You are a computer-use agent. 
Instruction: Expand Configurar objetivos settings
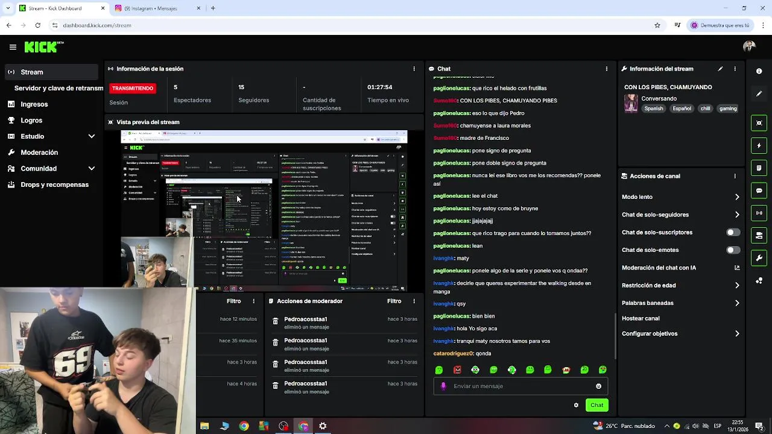(x=737, y=333)
